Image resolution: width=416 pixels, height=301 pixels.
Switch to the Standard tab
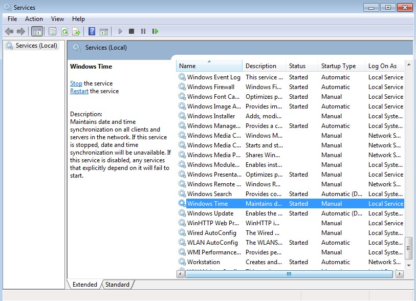pos(117,285)
